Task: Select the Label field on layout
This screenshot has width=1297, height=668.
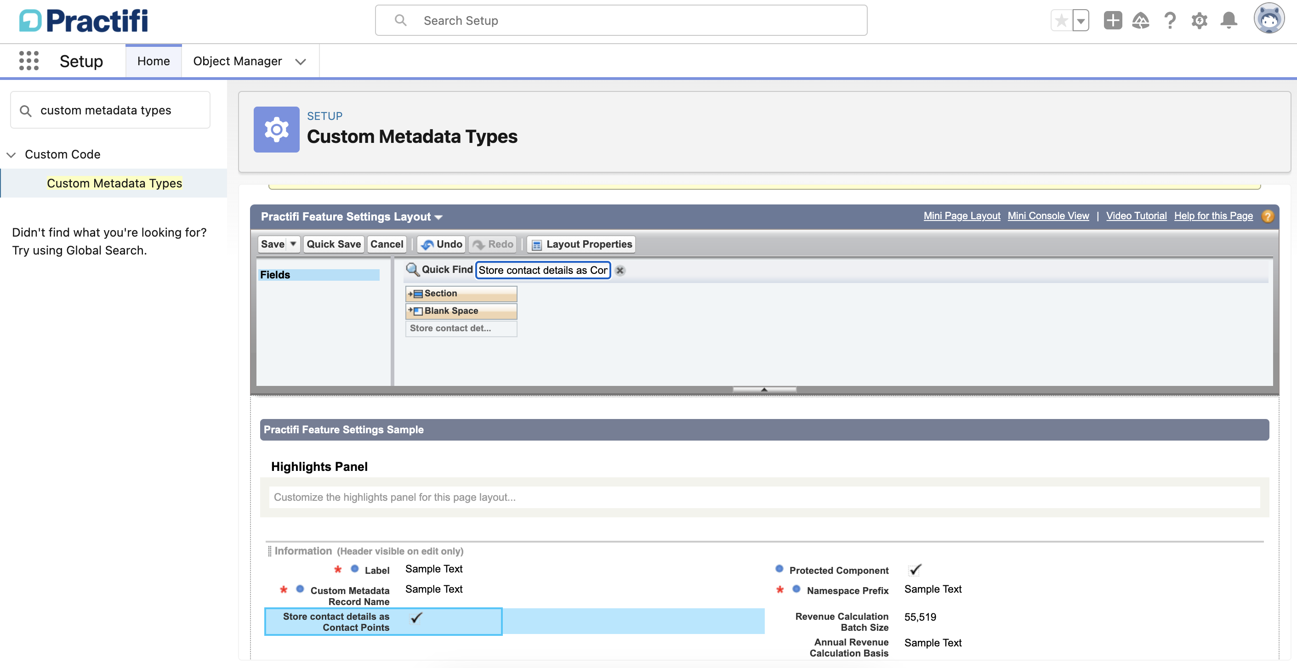Action: pyautogui.click(x=376, y=570)
